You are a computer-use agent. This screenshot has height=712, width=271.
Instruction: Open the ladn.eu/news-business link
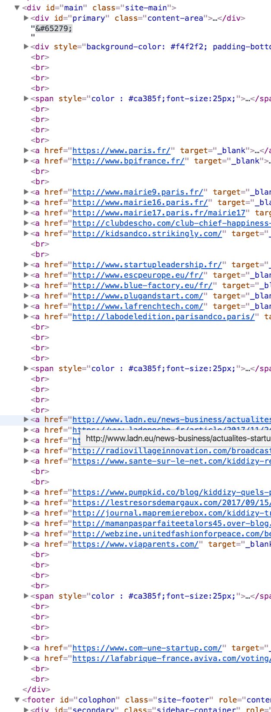coord(172,420)
